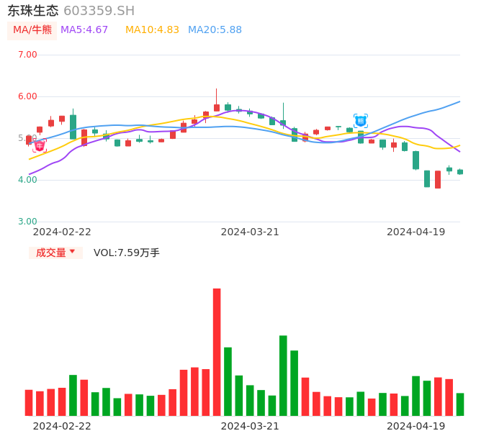Toggle the MA20 moving average line
The image size is (494, 436).
tap(215, 30)
